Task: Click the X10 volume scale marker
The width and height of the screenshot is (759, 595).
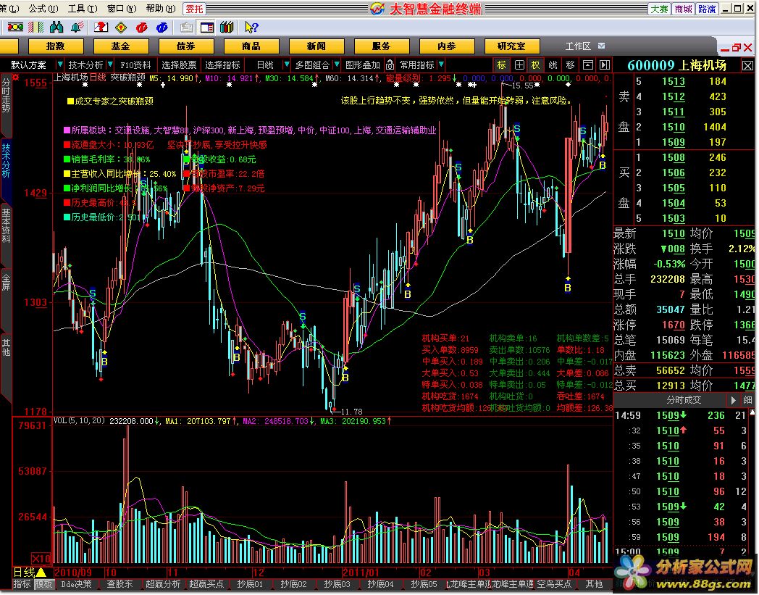Action: (41, 558)
